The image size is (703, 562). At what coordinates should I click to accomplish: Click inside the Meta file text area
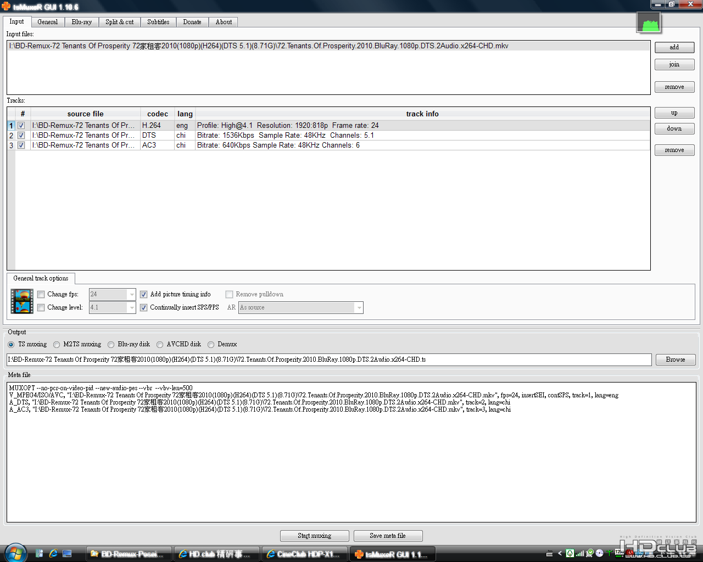coord(351,452)
